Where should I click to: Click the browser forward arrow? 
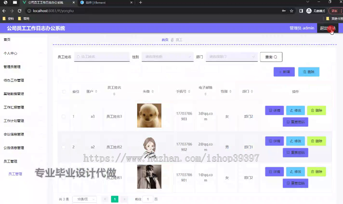coord(12,11)
